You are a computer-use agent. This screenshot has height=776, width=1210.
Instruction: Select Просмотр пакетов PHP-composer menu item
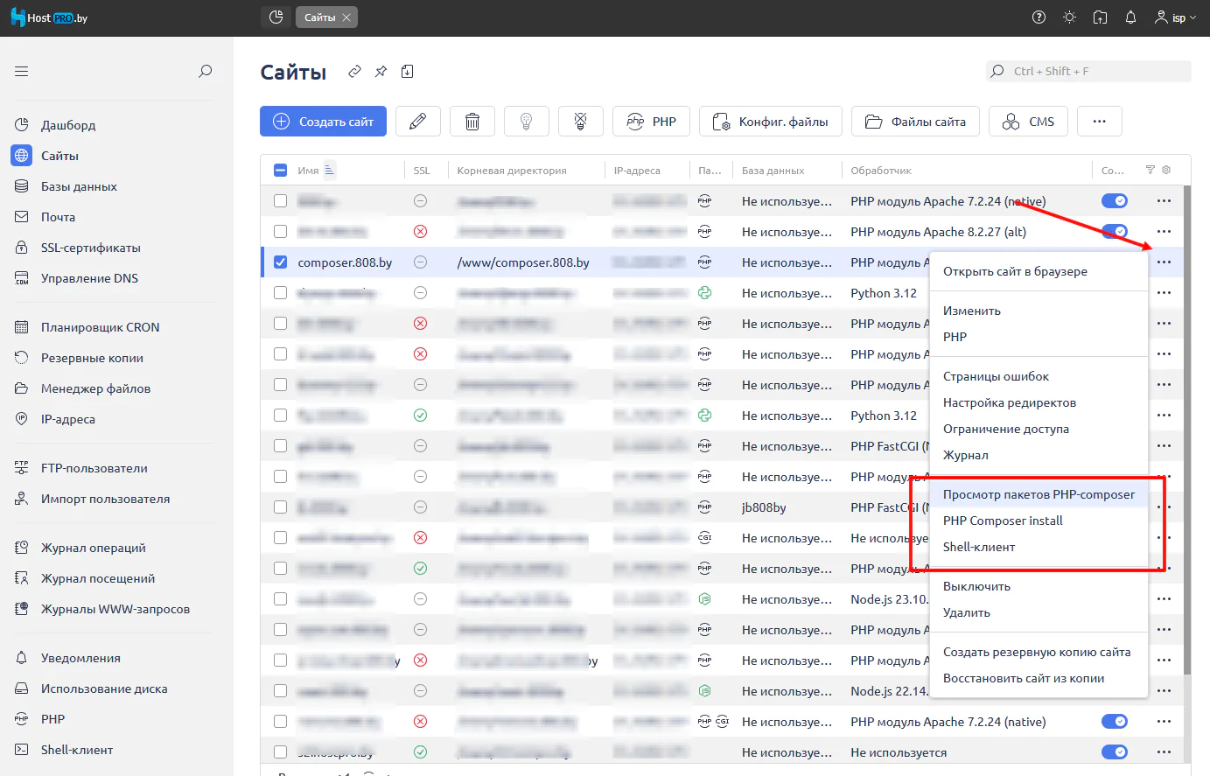coord(1039,494)
